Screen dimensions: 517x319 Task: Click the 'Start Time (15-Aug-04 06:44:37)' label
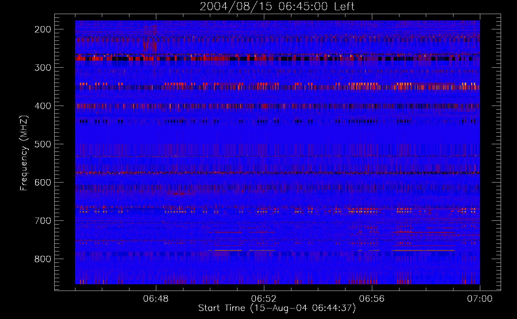[x=277, y=308]
